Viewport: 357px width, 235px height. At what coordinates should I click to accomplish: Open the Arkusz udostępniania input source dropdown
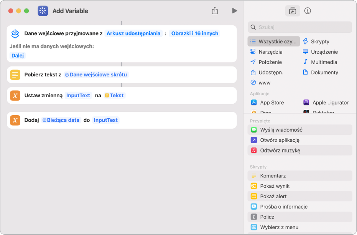click(x=133, y=33)
